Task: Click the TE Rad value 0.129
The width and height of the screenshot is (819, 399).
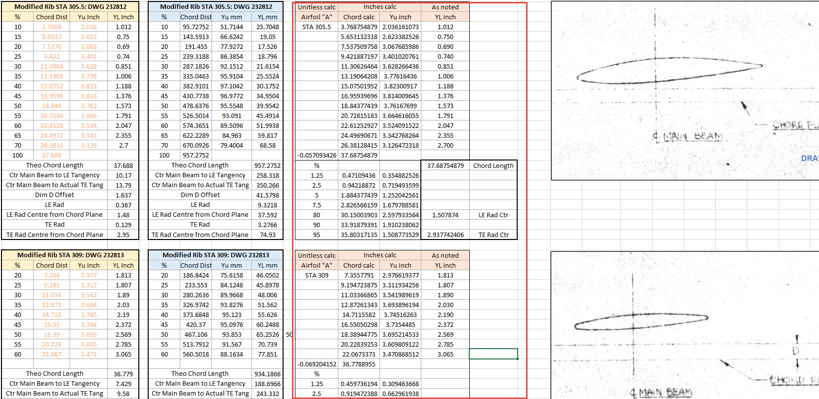Action: point(123,225)
